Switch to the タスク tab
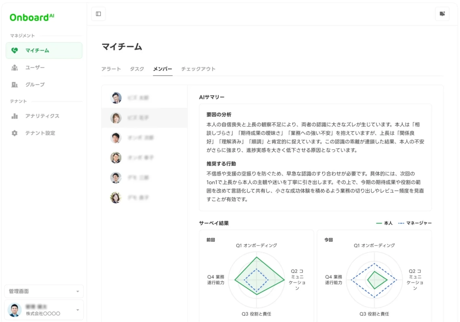Viewport: 460px width, 322px height. [x=137, y=69]
